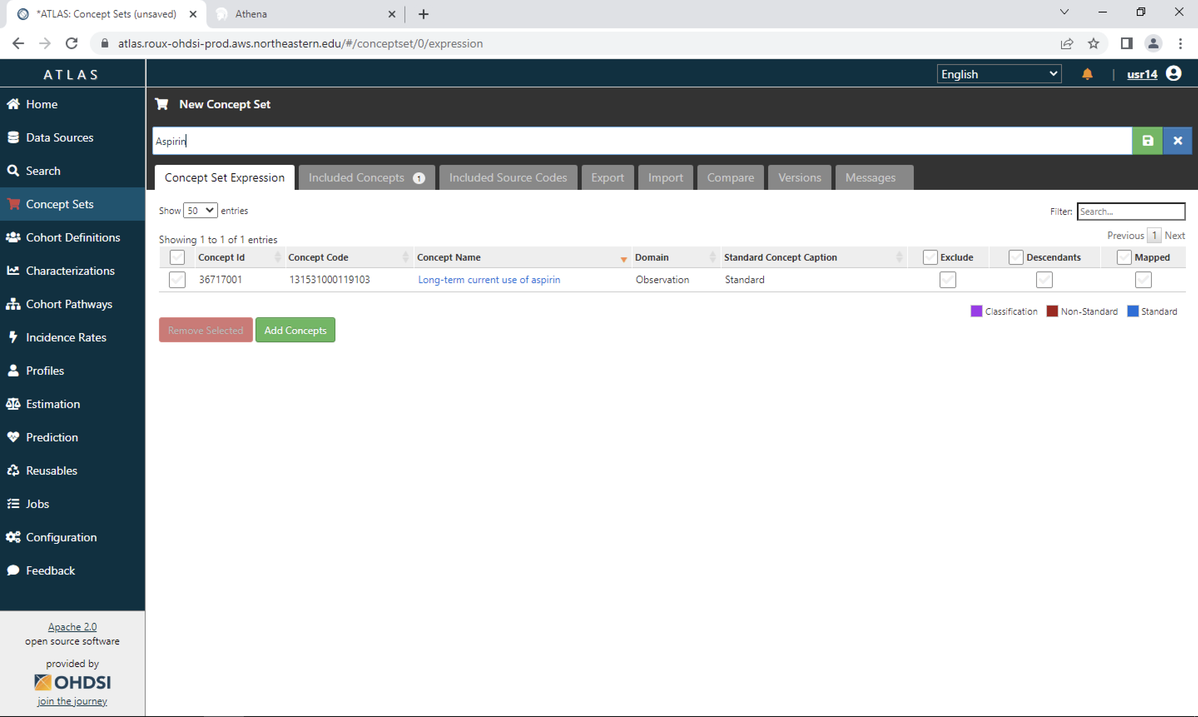Expand the English language dropdown
The image size is (1198, 717).
(x=999, y=74)
